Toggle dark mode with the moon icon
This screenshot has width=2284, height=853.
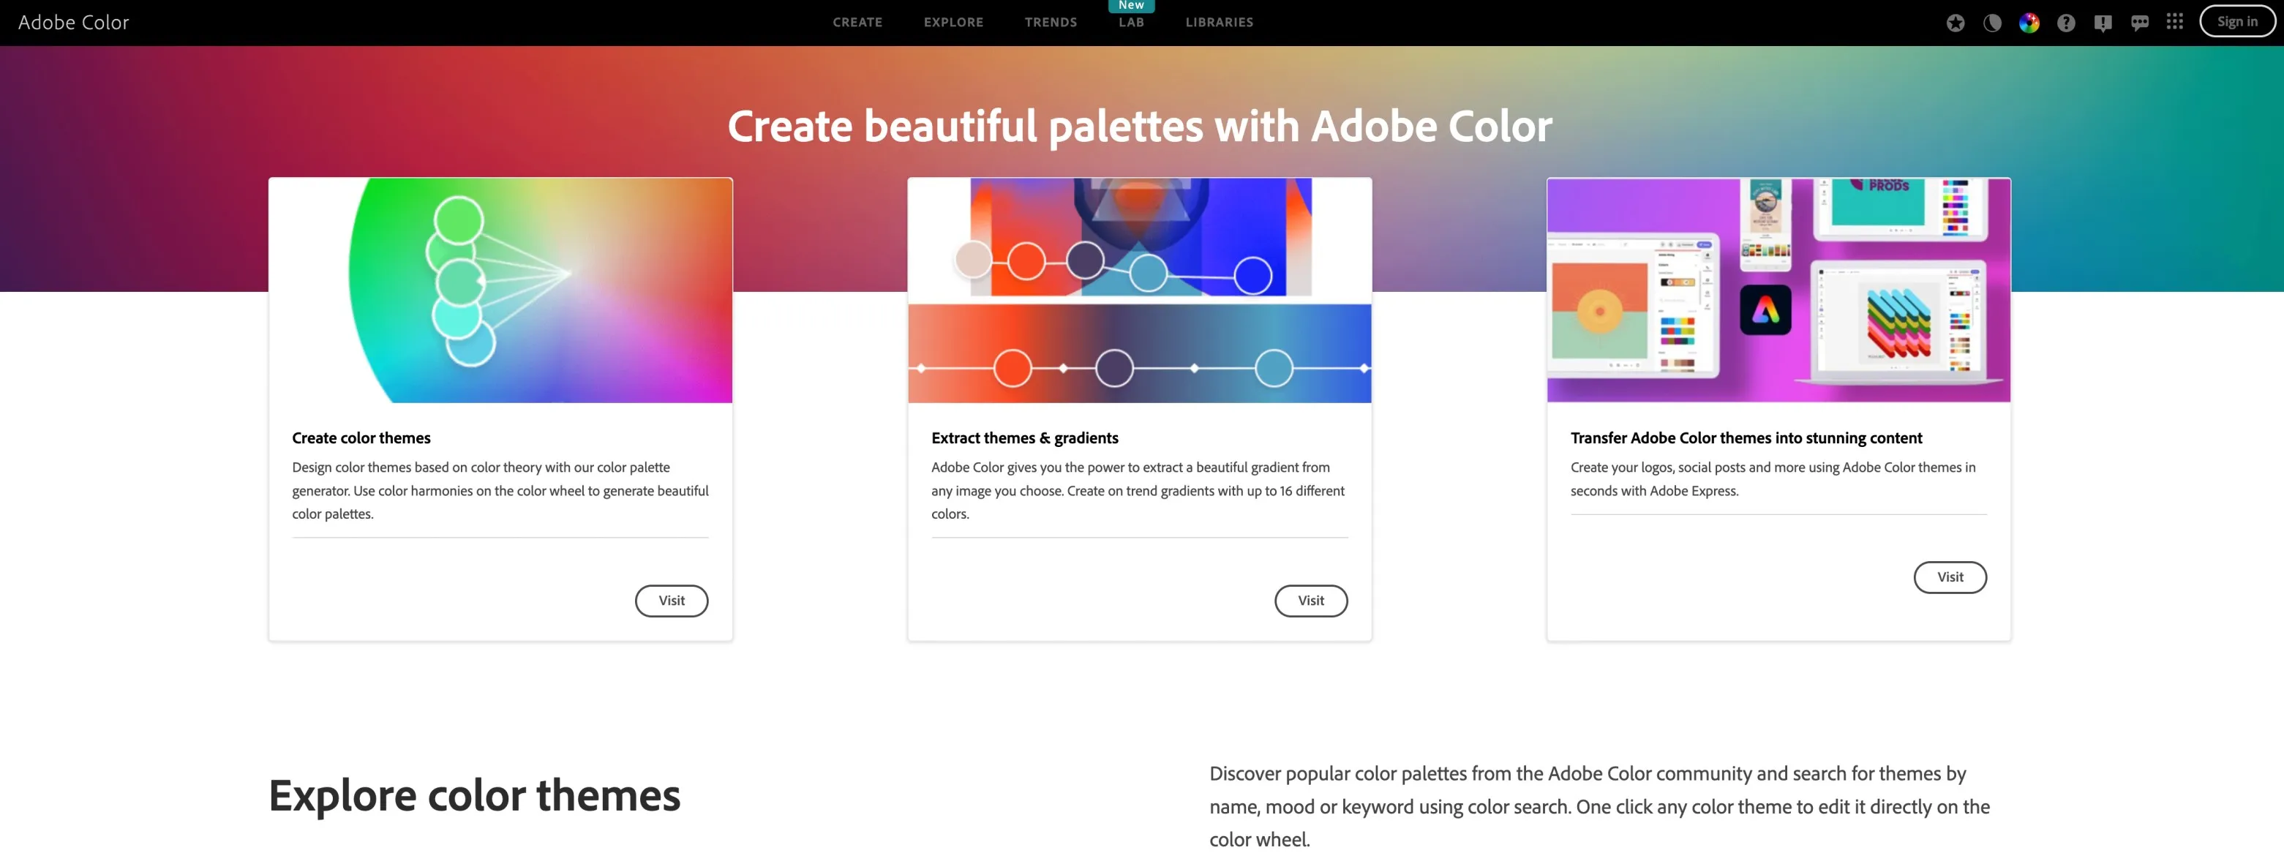(x=1993, y=22)
